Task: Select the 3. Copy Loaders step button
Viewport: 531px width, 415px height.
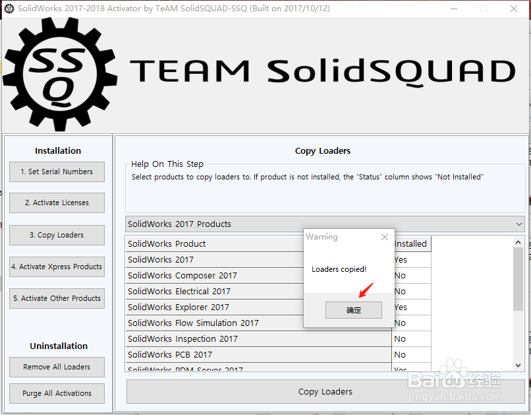Action: pyautogui.click(x=57, y=235)
